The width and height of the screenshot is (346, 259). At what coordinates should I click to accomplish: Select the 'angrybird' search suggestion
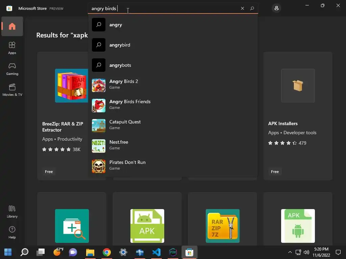[x=173, y=45]
